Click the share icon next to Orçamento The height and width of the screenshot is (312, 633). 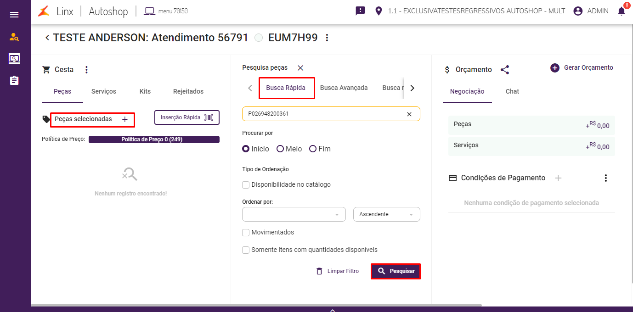coord(505,70)
